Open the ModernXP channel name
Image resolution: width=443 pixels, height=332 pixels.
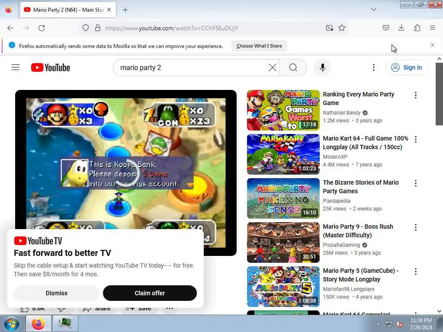click(335, 156)
